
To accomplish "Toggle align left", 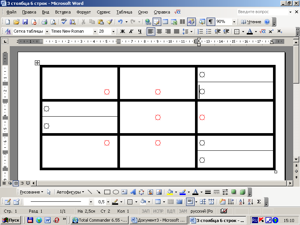I will coord(151,31).
